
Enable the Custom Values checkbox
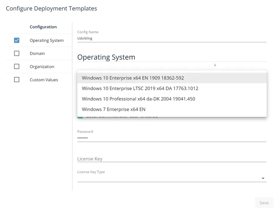pos(17,80)
